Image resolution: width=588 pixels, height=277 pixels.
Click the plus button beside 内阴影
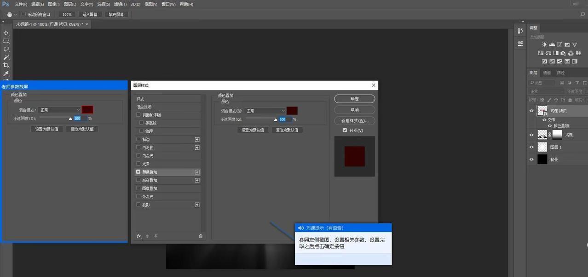click(197, 147)
